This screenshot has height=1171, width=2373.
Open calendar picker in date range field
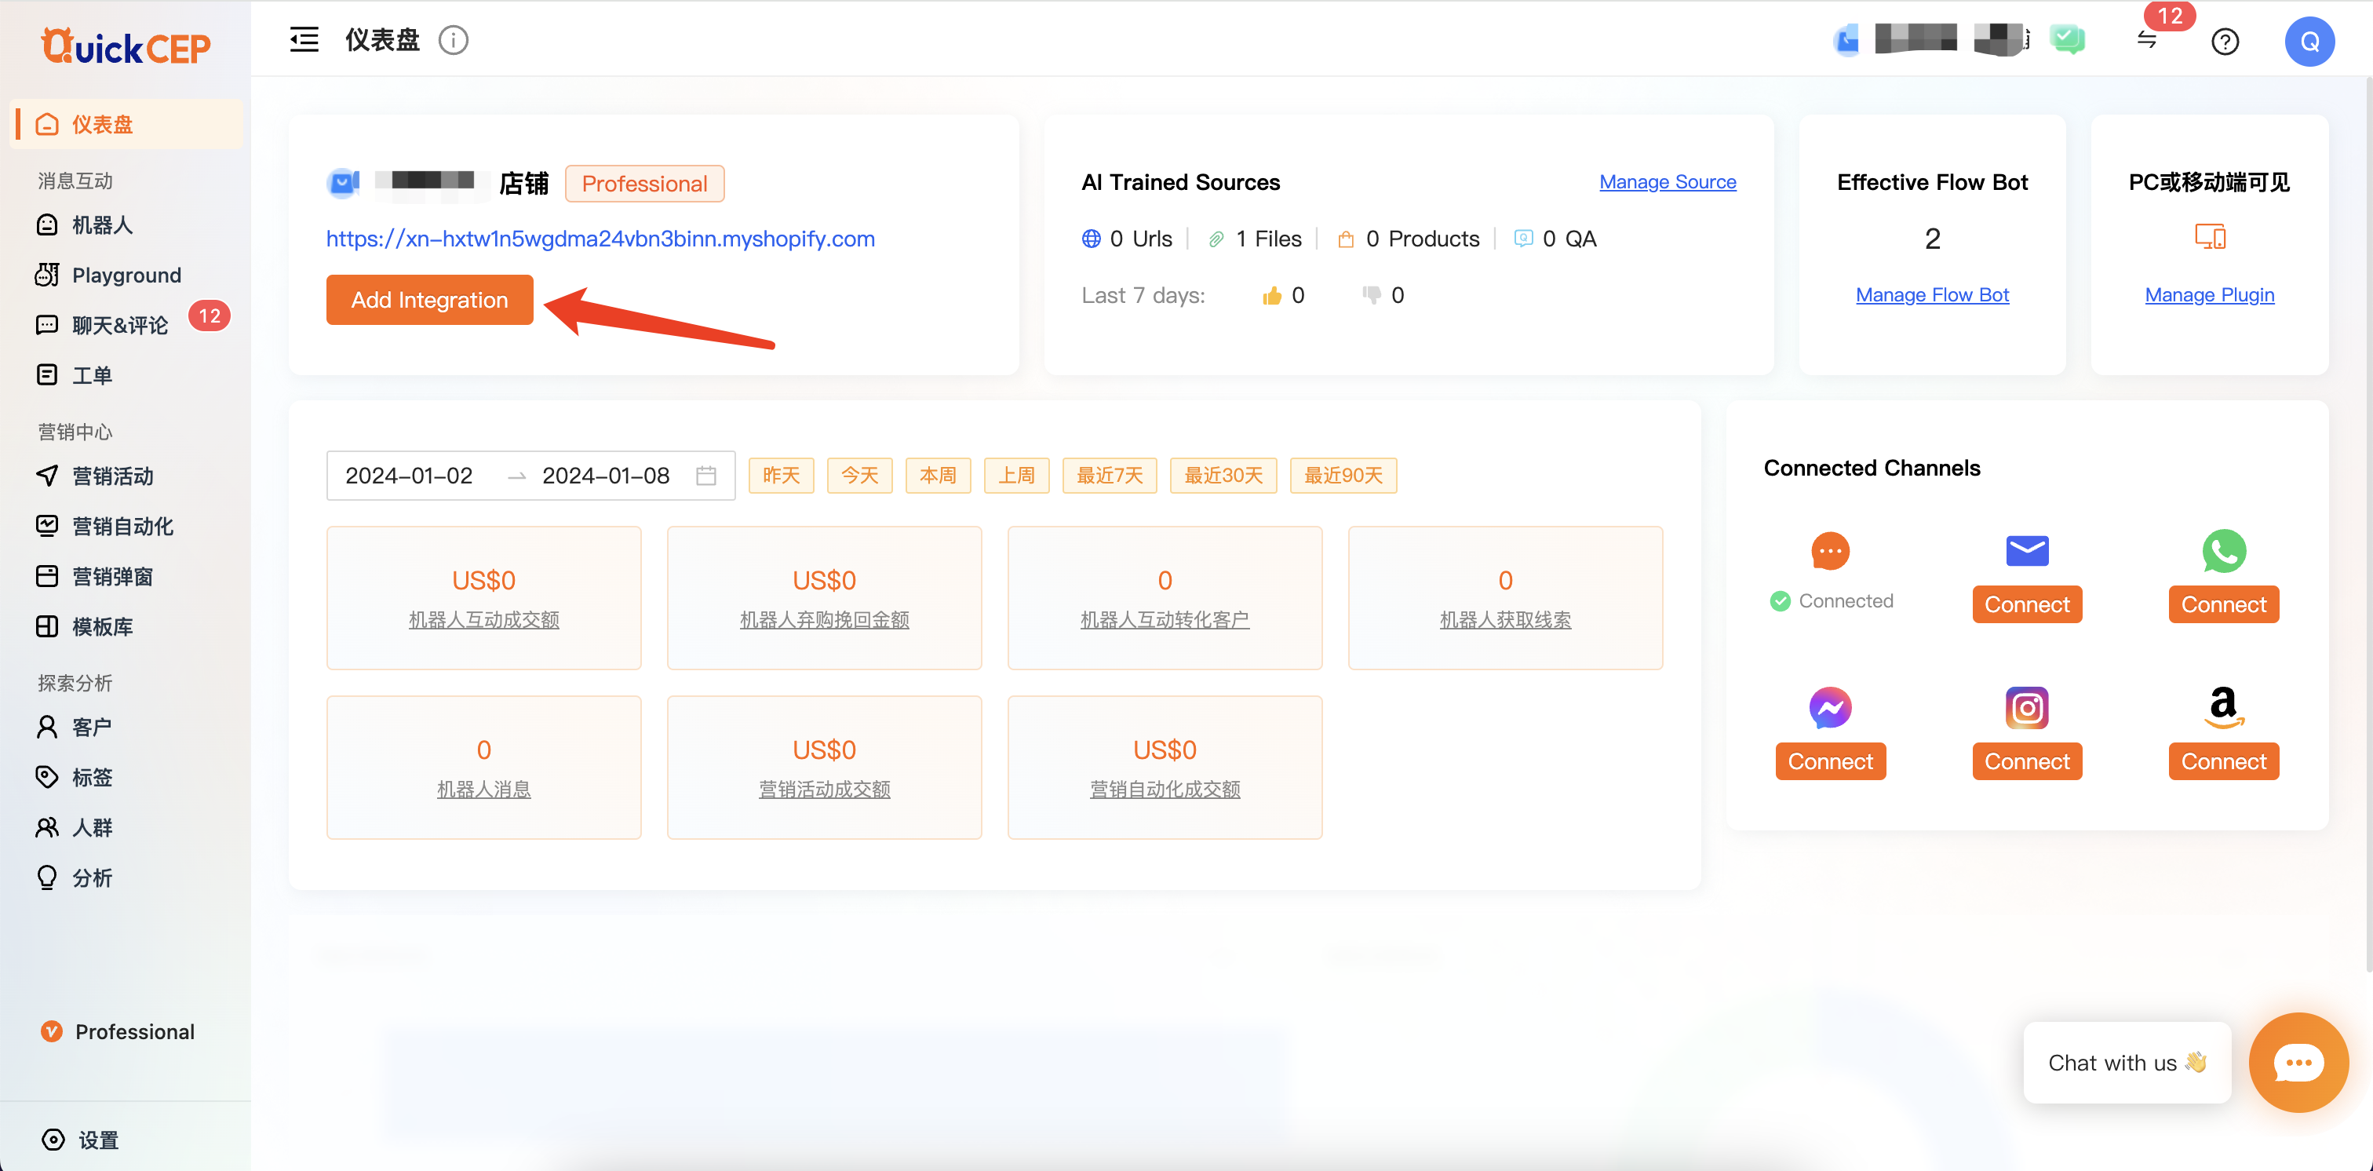(705, 476)
